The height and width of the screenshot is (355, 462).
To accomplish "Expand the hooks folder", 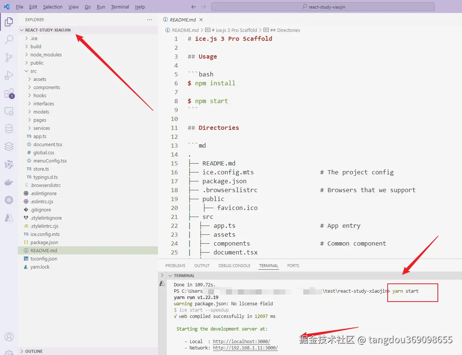I will tap(88, 95).
